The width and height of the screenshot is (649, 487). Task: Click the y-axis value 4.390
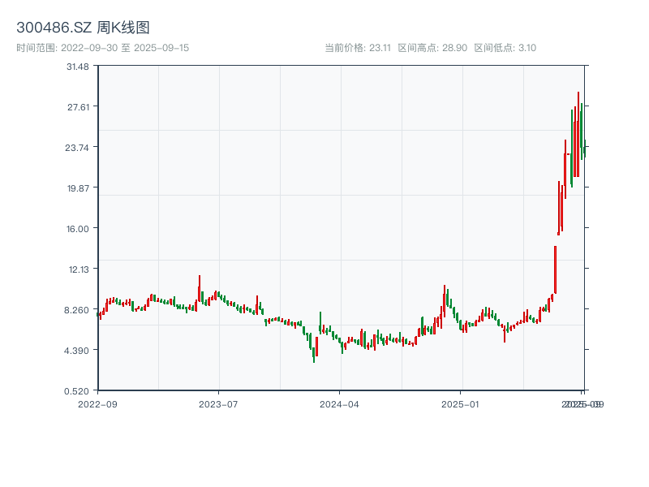click(76, 351)
